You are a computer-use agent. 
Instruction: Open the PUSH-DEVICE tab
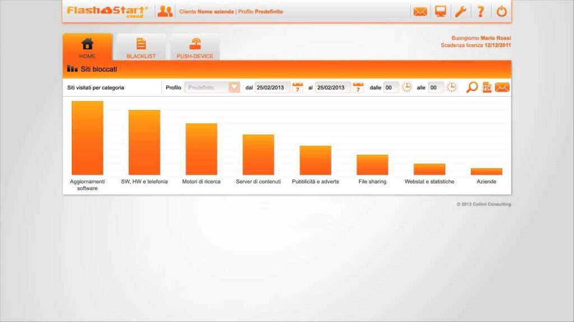[x=195, y=48]
